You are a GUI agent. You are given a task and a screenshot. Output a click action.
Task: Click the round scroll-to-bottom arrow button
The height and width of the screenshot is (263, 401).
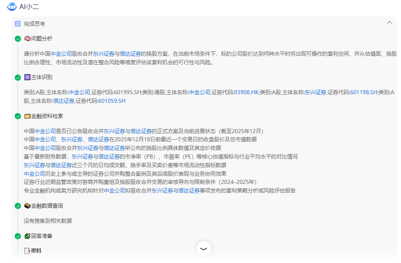pos(203,249)
